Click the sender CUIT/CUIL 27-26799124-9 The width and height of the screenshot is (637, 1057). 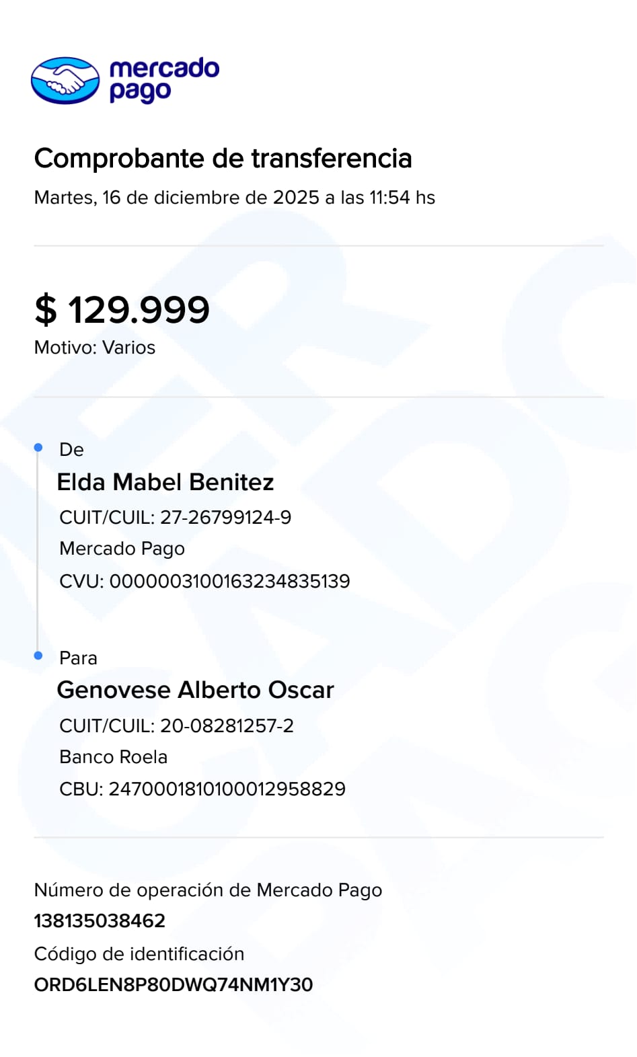click(x=175, y=517)
